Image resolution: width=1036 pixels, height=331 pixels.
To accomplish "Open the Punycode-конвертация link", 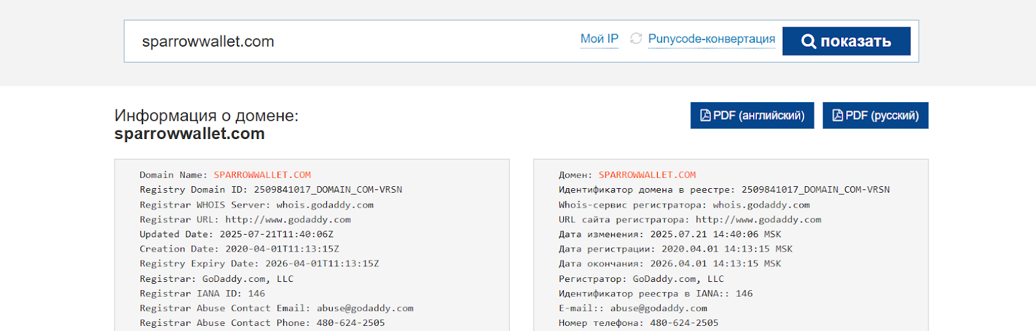I will [711, 39].
